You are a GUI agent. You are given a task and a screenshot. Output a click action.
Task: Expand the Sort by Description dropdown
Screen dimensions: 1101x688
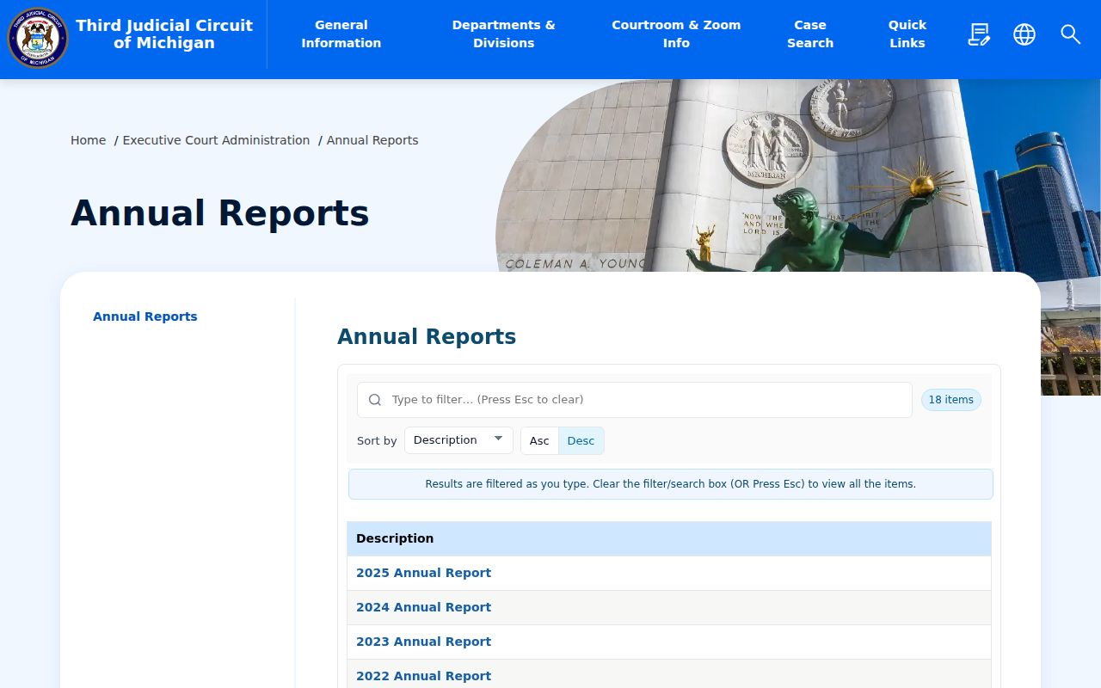(x=458, y=440)
